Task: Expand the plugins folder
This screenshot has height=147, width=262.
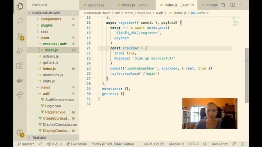Action: tap(53, 25)
